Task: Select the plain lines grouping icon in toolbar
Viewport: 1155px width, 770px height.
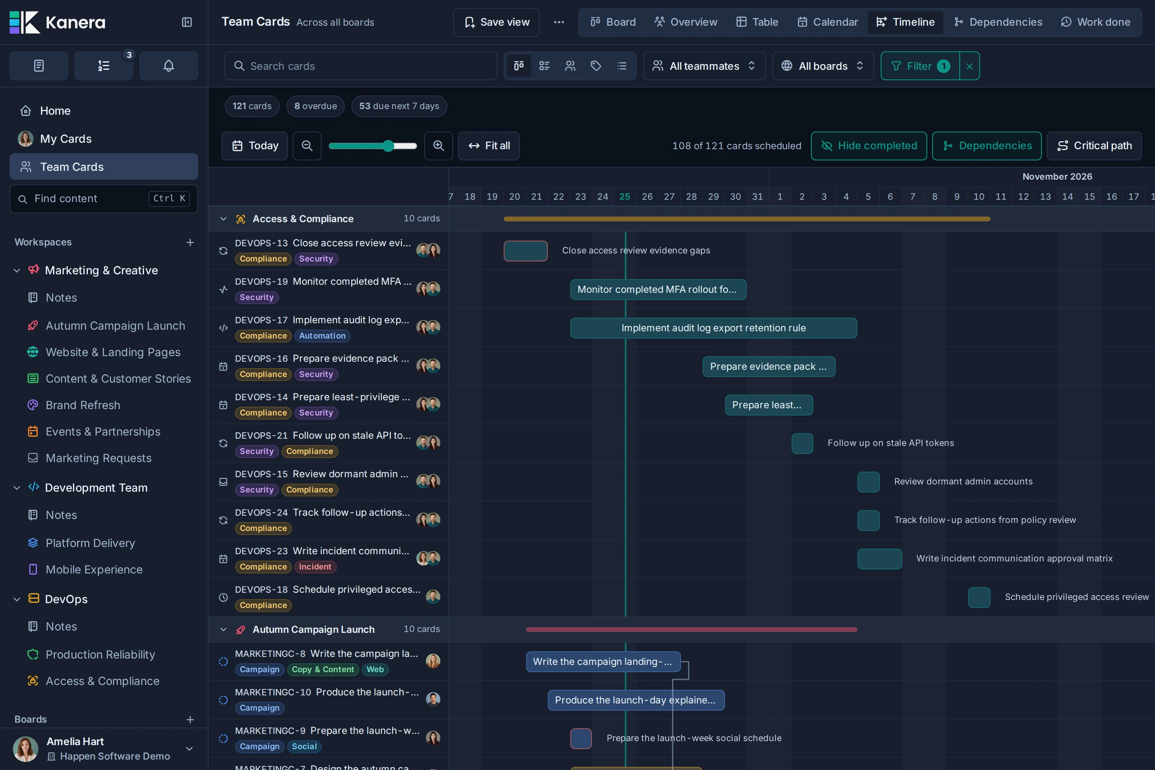Action: click(x=622, y=66)
